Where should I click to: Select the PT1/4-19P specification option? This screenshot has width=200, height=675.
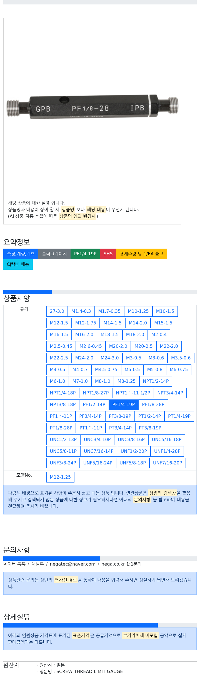(x=179, y=416)
